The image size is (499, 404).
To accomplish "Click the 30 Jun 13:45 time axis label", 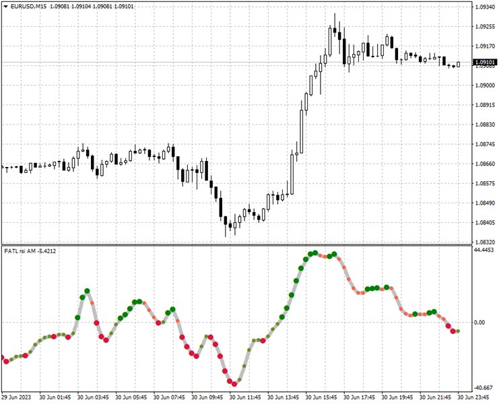I will click(x=284, y=397).
